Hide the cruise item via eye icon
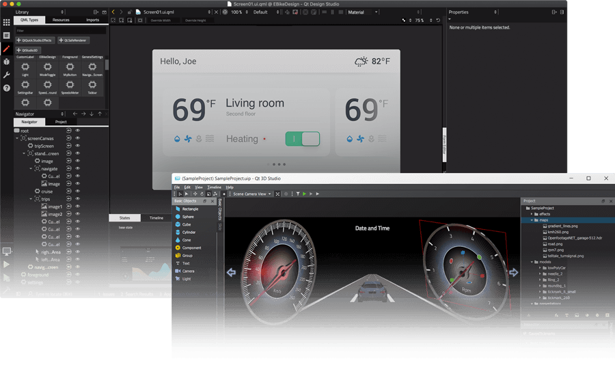The image size is (615, 372). click(x=78, y=191)
